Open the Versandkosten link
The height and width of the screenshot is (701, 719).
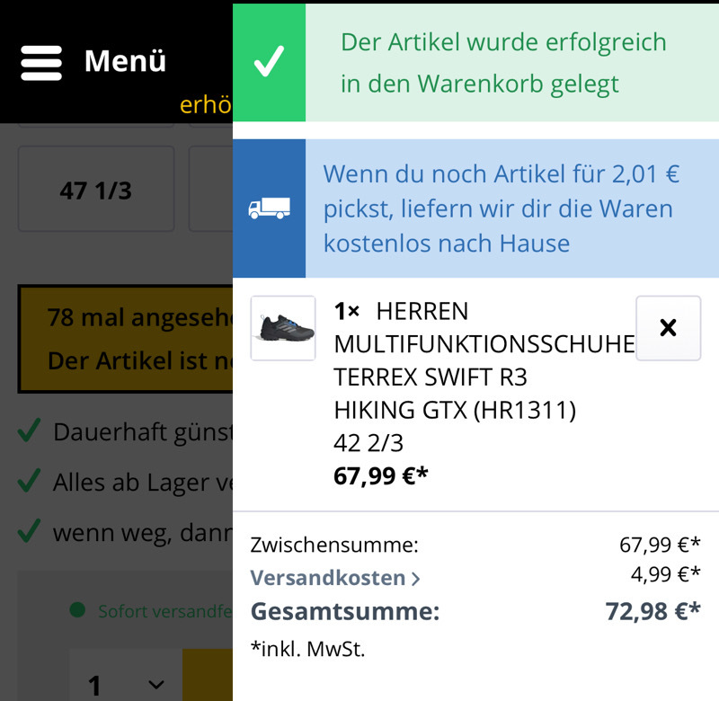328,578
